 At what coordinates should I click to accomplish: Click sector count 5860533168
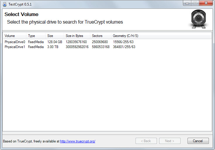click(101, 47)
